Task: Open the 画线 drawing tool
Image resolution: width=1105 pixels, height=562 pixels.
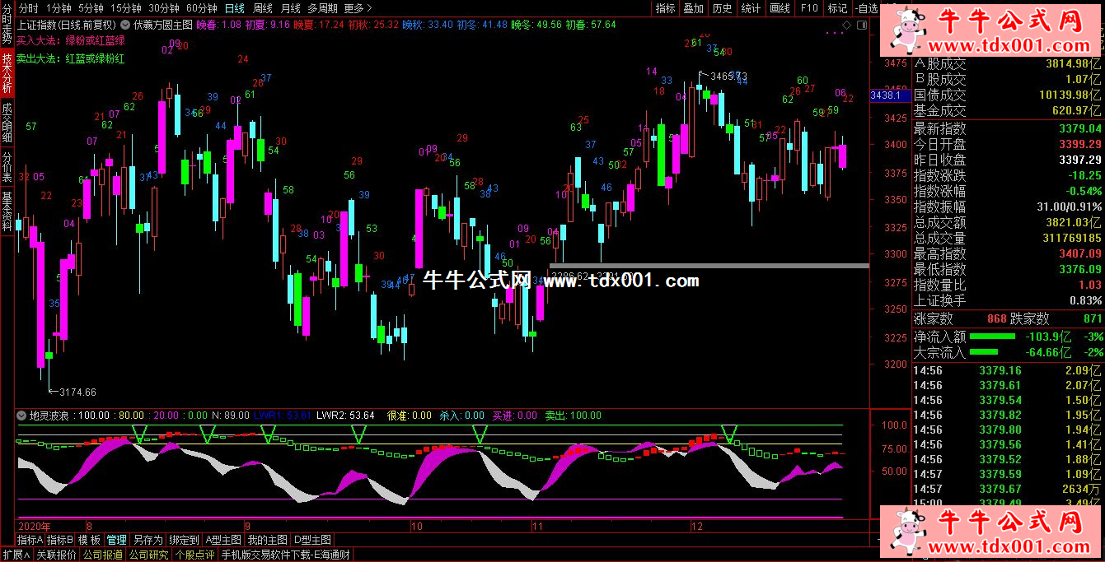Action: 780,8
